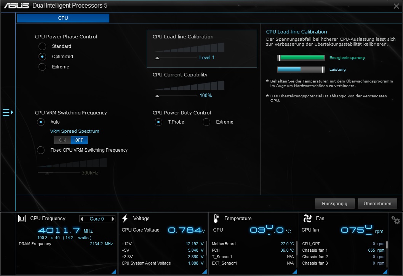Image resolution: width=403 pixels, height=276 pixels.
Task: Expand the Fan panel corner
Action: click(x=385, y=271)
